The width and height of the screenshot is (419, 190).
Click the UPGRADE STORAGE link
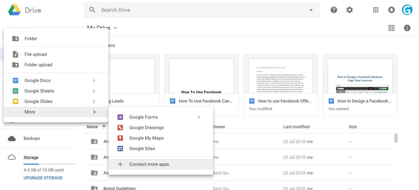point(43,178)
